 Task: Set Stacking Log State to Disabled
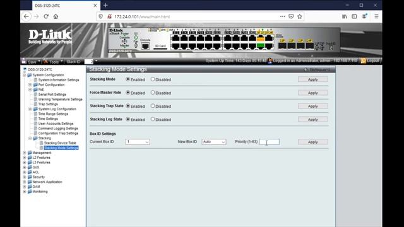(153, 119)
